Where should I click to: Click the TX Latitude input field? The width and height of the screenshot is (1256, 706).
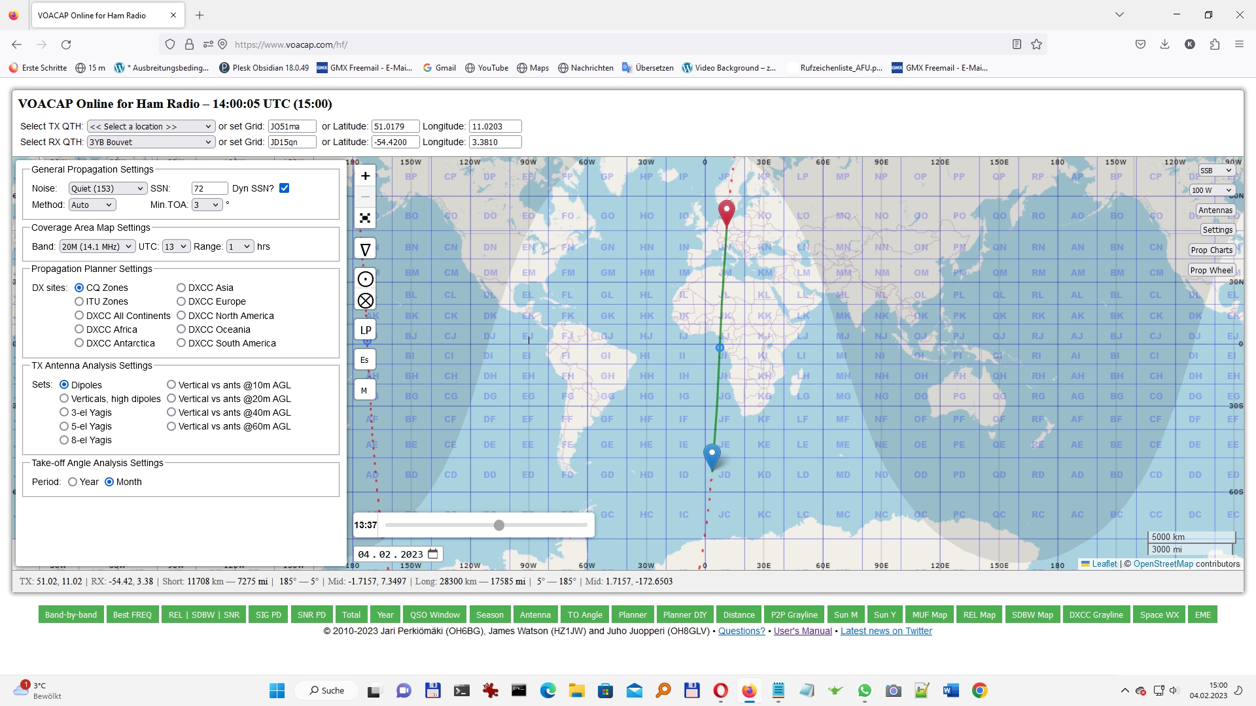396,126
